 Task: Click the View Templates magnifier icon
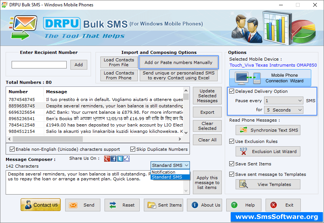[243, 184]
